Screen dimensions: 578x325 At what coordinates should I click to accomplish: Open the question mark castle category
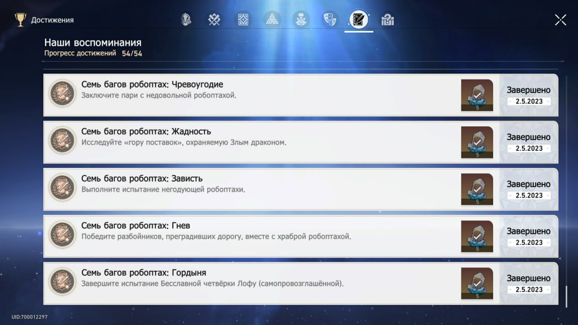[x=387, y=20]
